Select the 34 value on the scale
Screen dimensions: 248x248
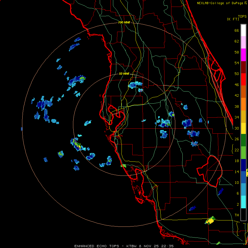click(237, 117)
